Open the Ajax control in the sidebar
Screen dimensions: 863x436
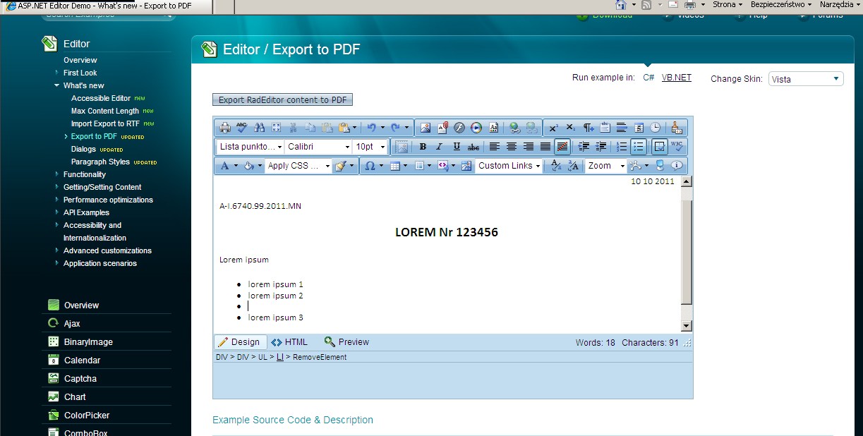click(x=72, y=324)
